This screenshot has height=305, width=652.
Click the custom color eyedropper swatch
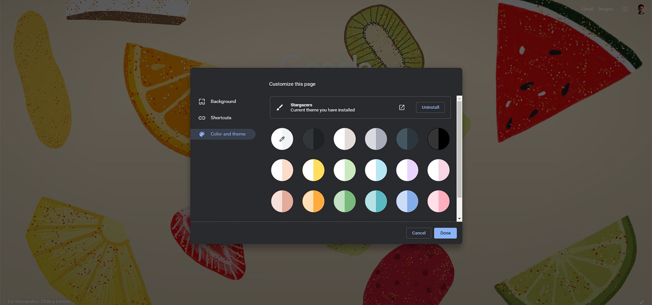tap(282, 139)
